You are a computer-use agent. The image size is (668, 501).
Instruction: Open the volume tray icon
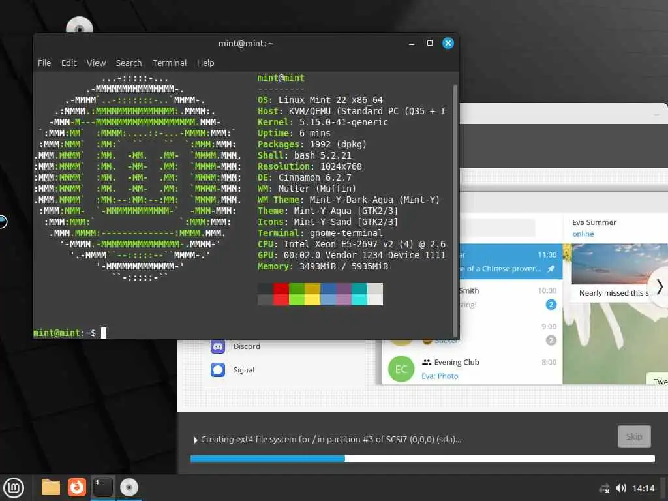[x=621, y=488]
